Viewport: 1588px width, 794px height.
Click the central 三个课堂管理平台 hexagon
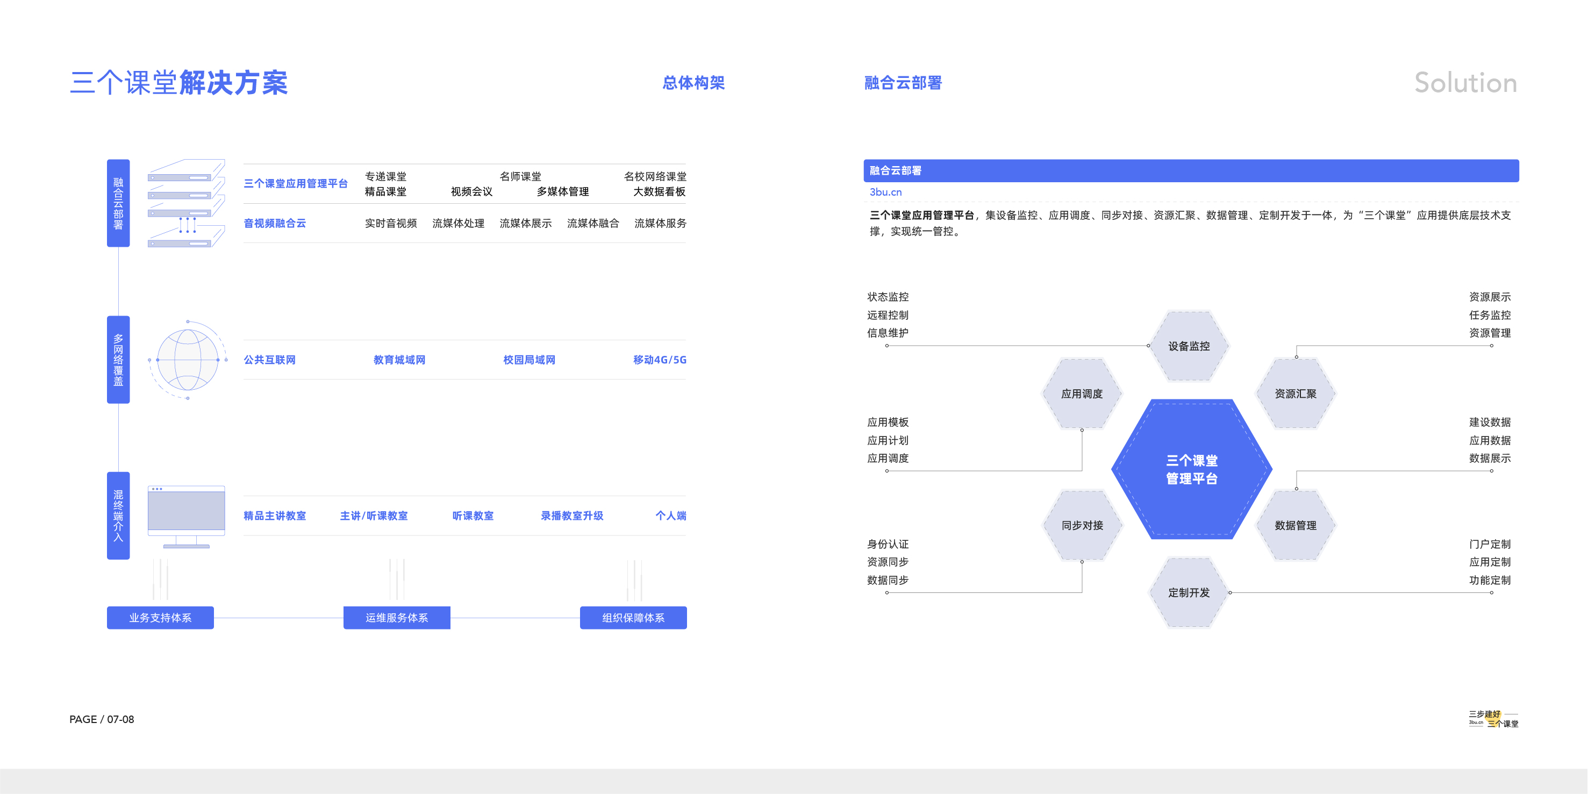[x=1191, y=469]
